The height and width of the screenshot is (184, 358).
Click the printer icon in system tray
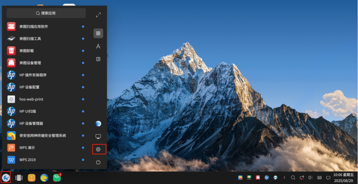tap(275, 177)
